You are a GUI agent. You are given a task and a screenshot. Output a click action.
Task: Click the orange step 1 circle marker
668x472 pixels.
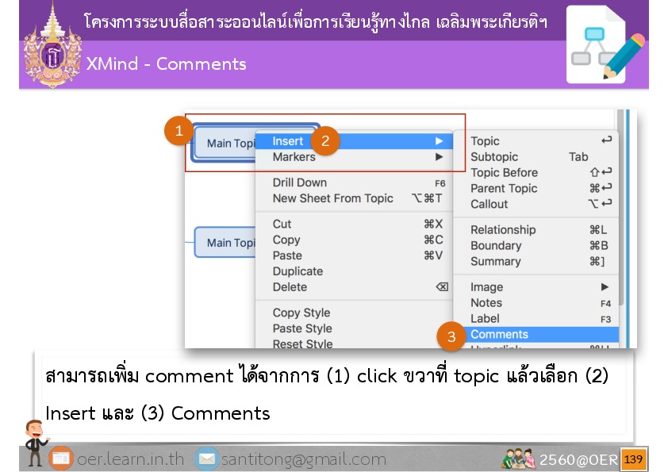click(179, 131)
